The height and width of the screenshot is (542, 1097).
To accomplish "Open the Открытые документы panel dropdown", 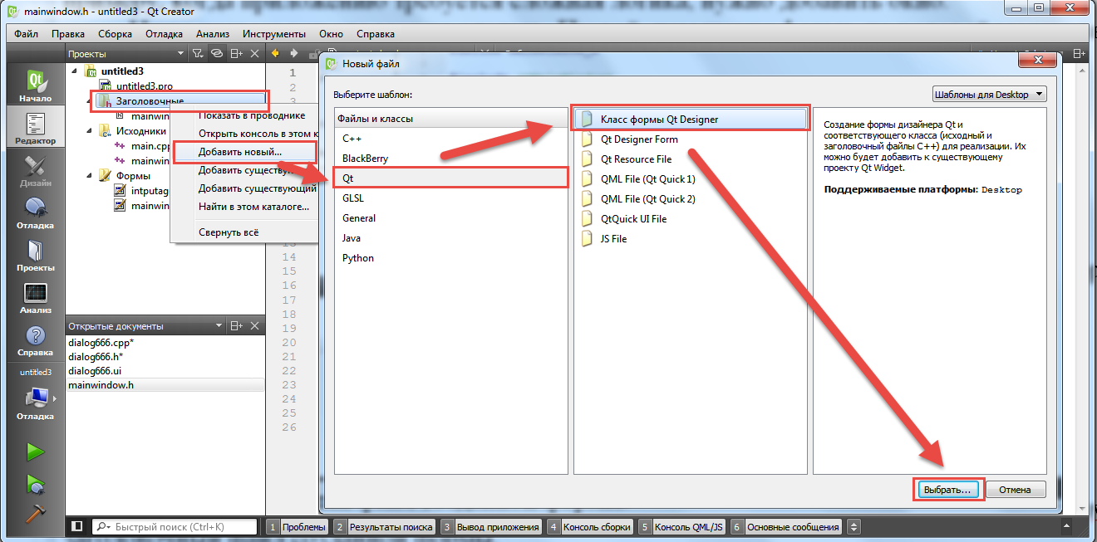I will coord(219,326).
